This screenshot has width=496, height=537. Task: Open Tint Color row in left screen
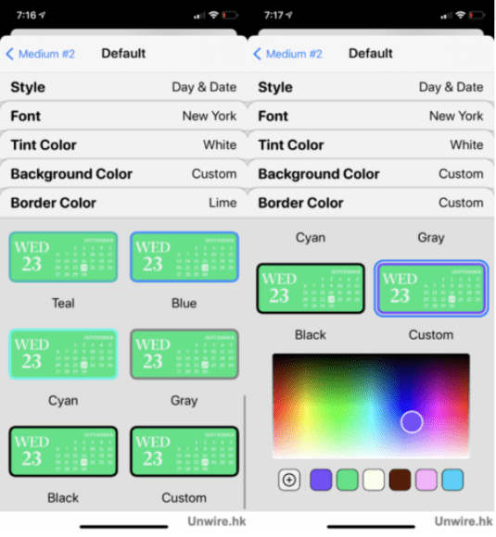pyautogui.click(x=123, y=144)
